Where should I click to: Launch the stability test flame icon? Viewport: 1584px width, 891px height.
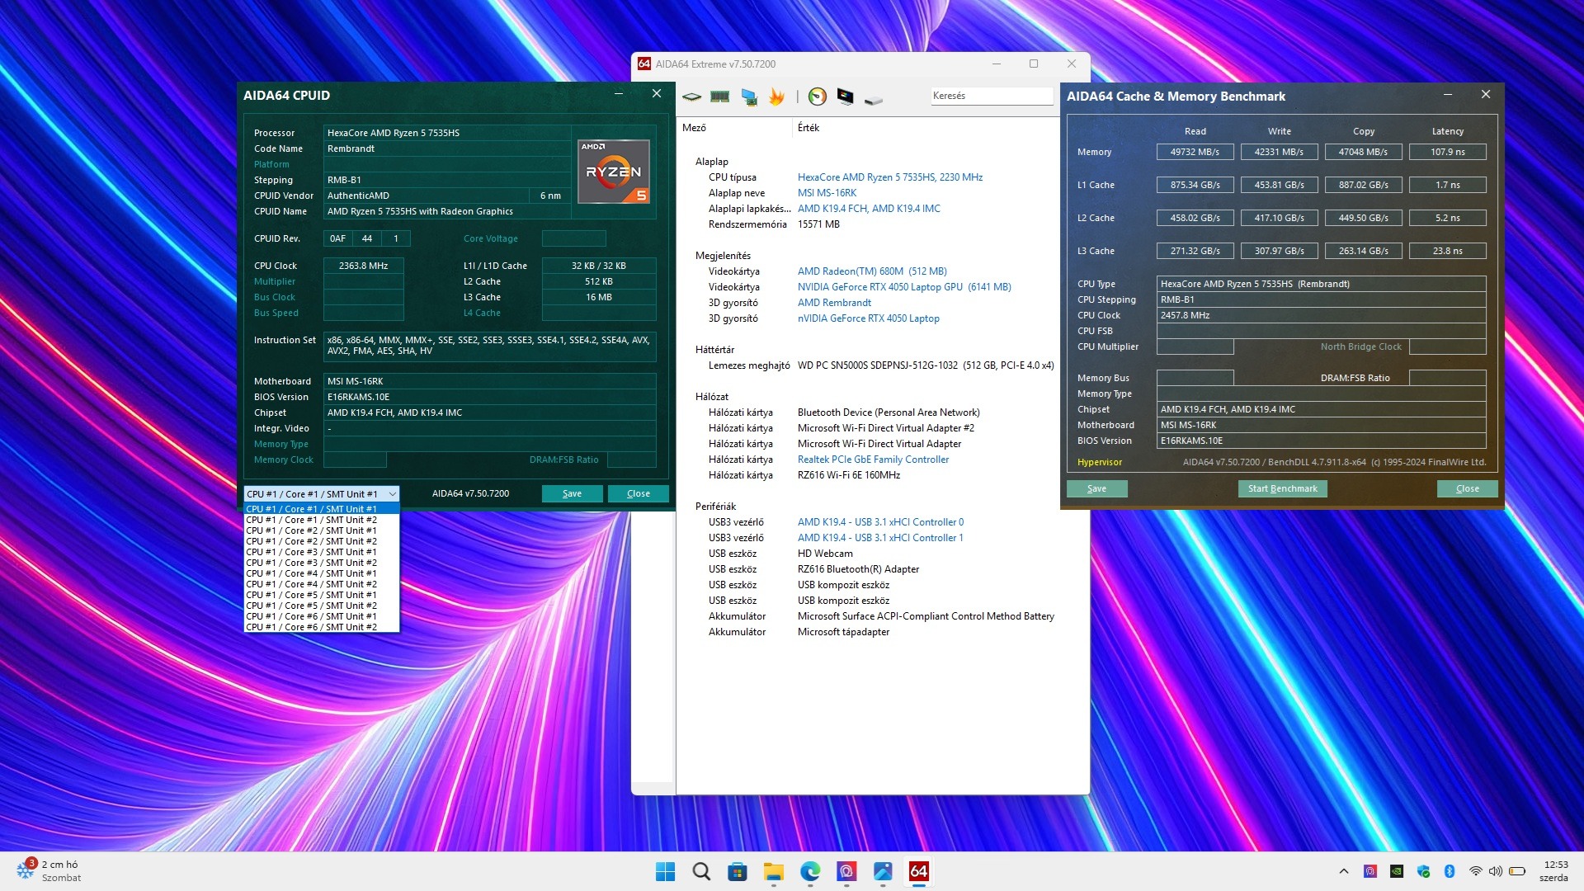(776, 97)
